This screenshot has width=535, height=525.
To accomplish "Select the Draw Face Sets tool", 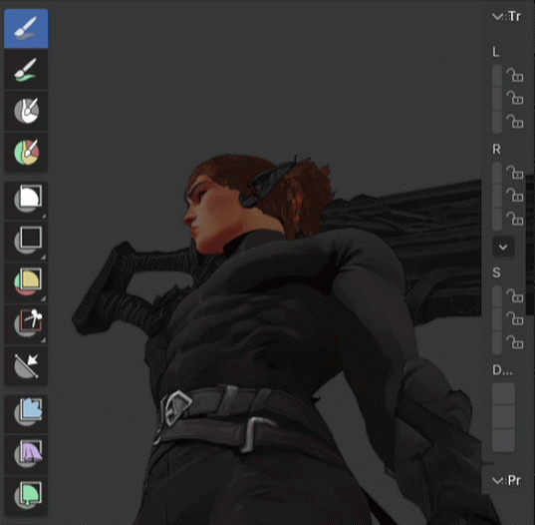I will click(26, 153).
